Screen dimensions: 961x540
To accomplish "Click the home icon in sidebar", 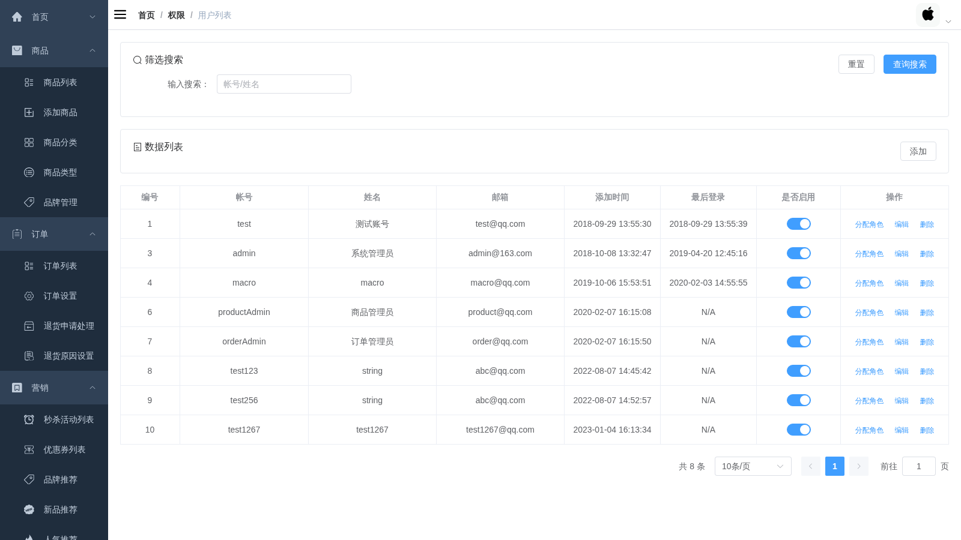I will (x=17, y=17).
